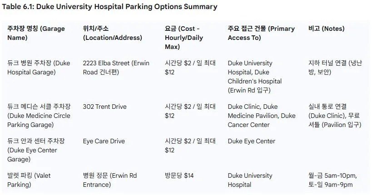The height and width of the screenshot is (195, 372).
Task: Click the 'Notes' column header
Action: [x=326, y=29]
